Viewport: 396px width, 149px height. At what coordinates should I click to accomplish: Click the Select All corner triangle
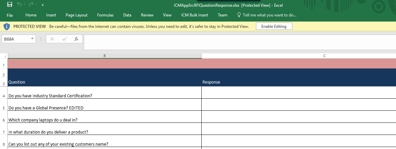4,56
